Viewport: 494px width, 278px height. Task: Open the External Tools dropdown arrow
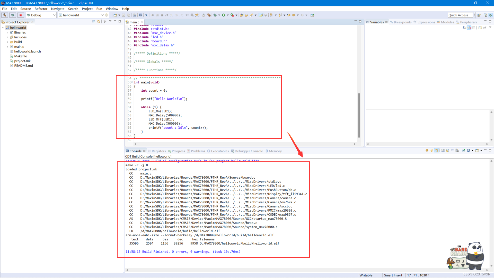[x=236, y=15]
